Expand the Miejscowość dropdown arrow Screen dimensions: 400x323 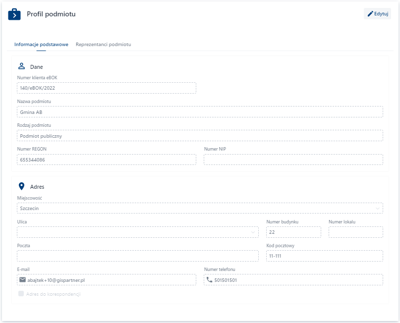pos(378,209)
